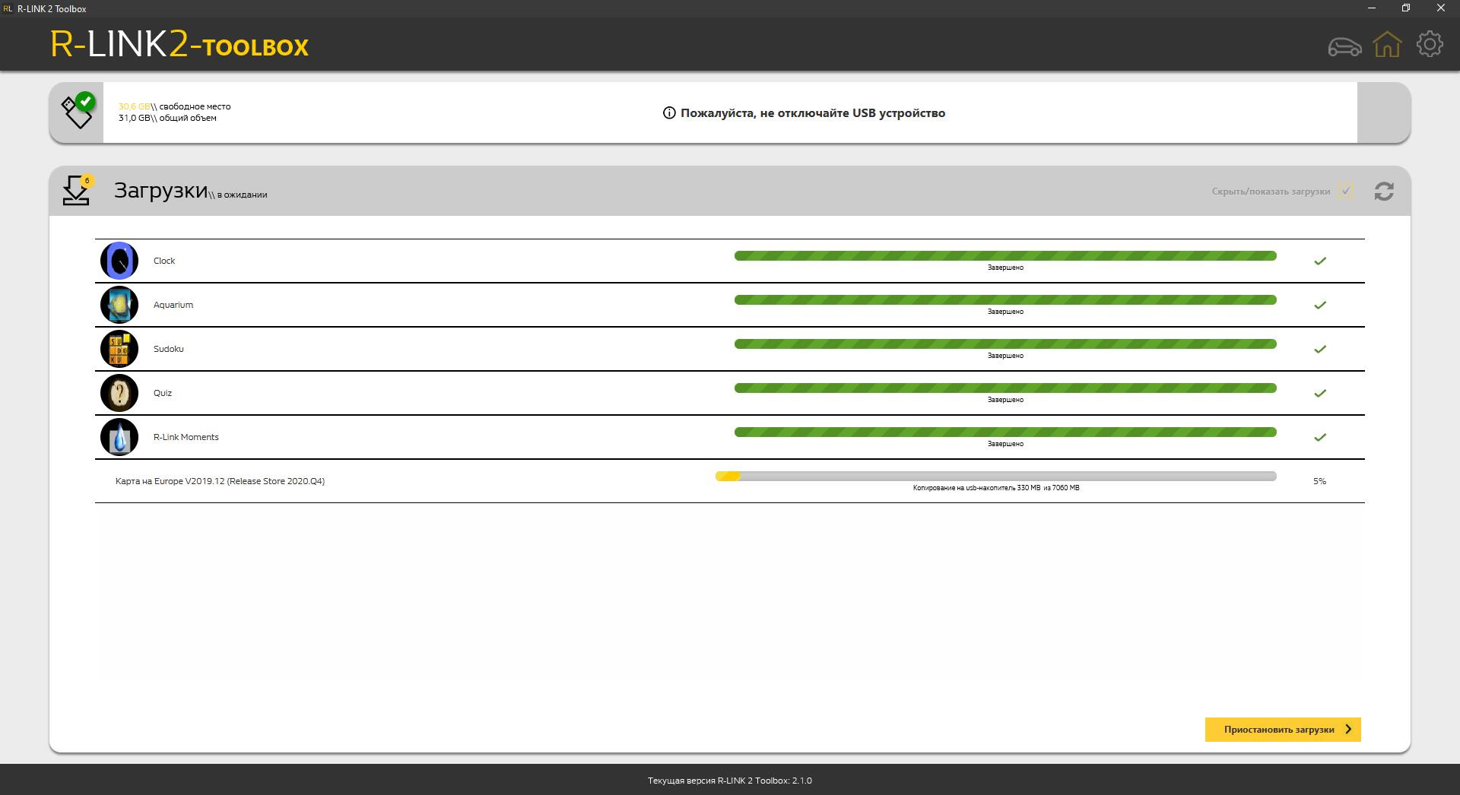Click the USB device status icon
The height and width of the screenshot is (795, 1460).
(x=78, y=111)
